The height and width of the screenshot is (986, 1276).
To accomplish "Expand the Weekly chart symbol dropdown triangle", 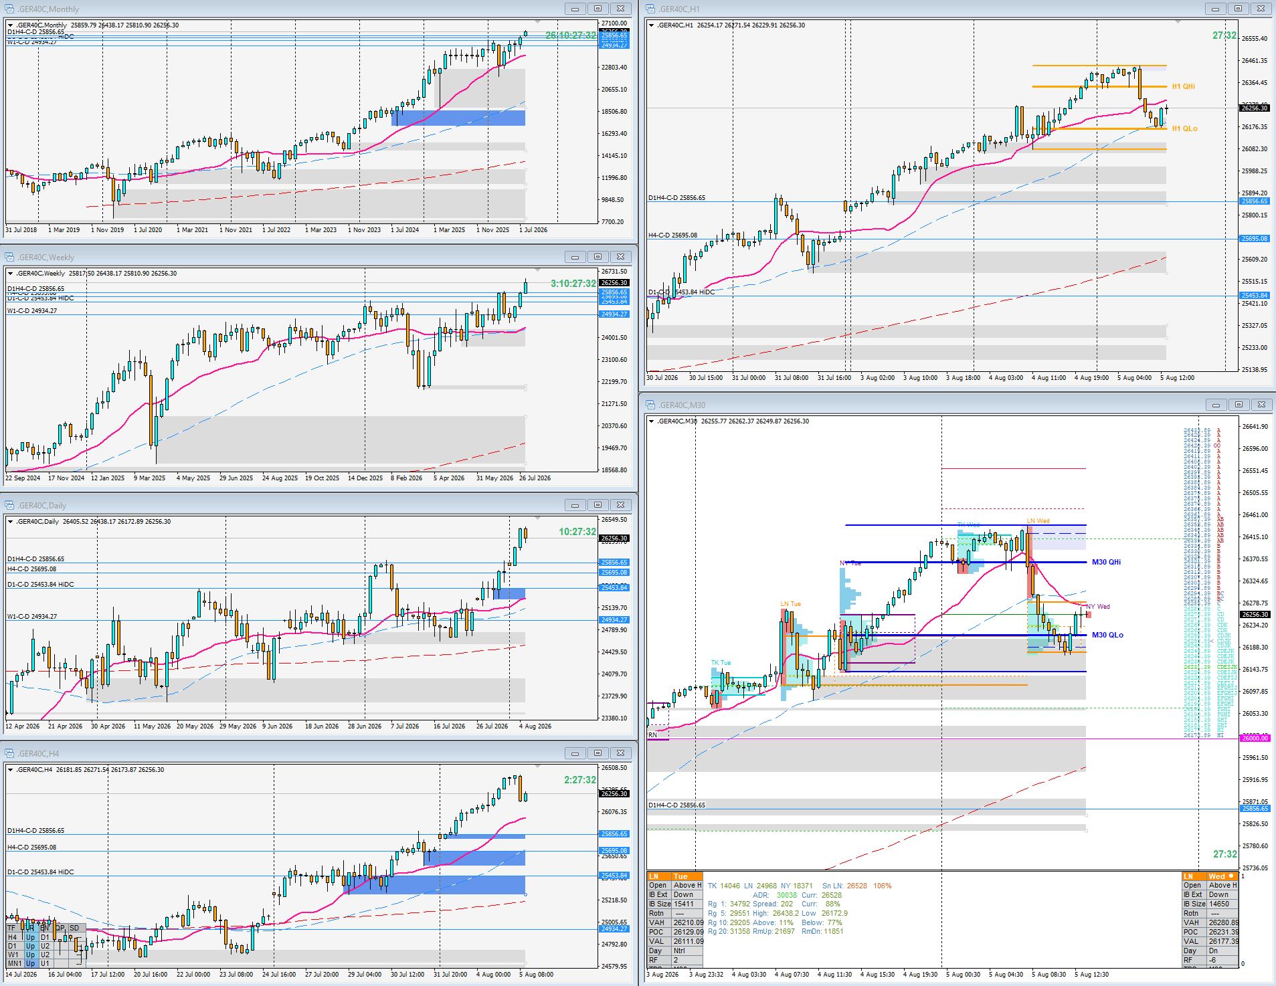I will 11,274.
